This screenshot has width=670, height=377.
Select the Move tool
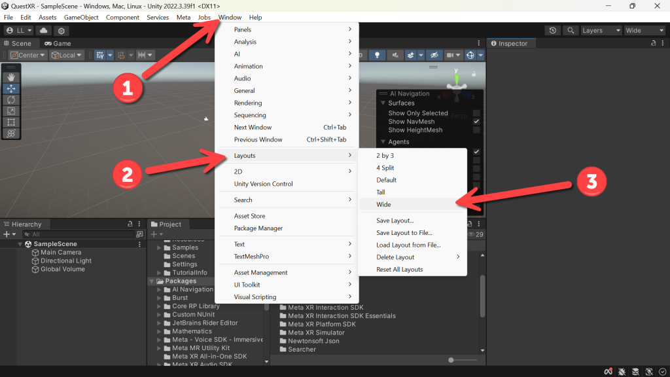click(11, 88)
